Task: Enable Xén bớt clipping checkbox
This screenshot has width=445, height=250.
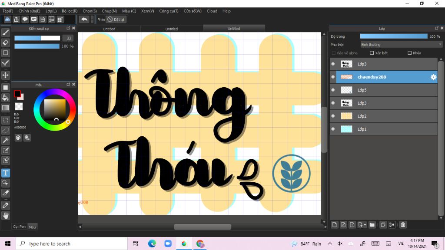Action: tap(372, 53)
